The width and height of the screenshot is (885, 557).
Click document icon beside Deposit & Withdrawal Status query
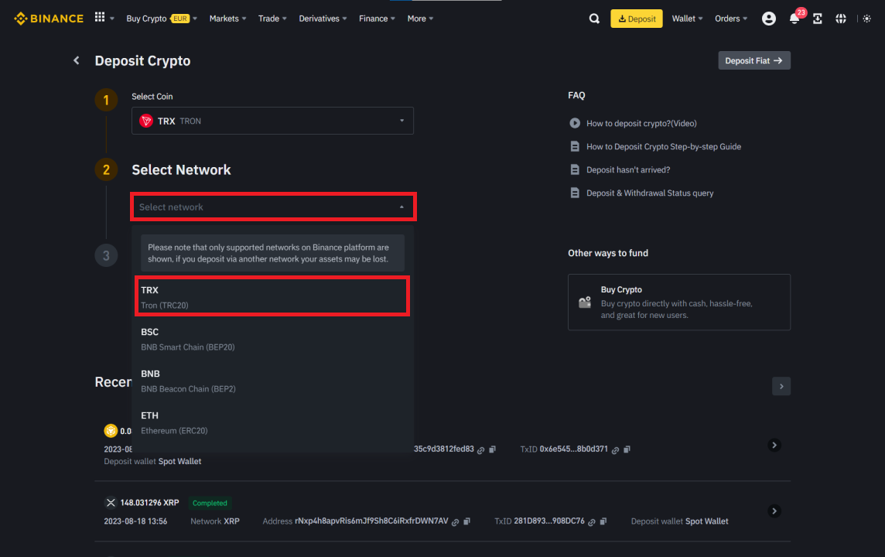click(575, 193)
